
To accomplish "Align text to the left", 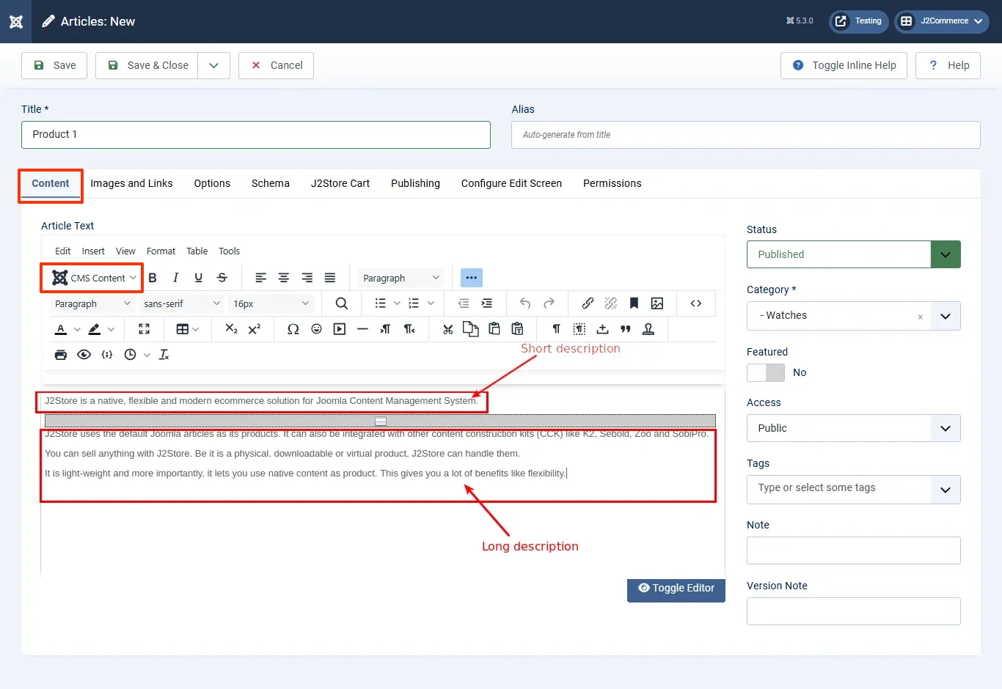I will click(x=260, y=278).
